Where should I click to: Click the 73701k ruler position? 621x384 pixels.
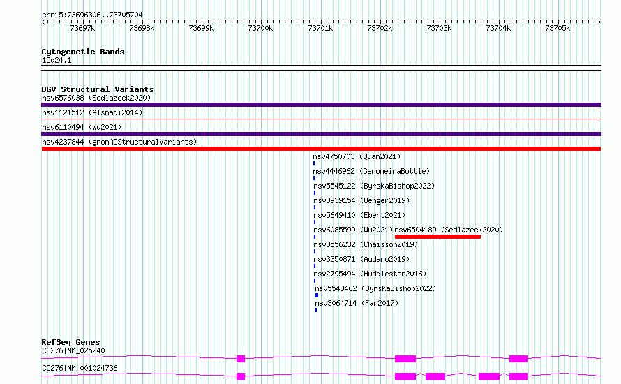pyautogui.click(x=320, y=28)
